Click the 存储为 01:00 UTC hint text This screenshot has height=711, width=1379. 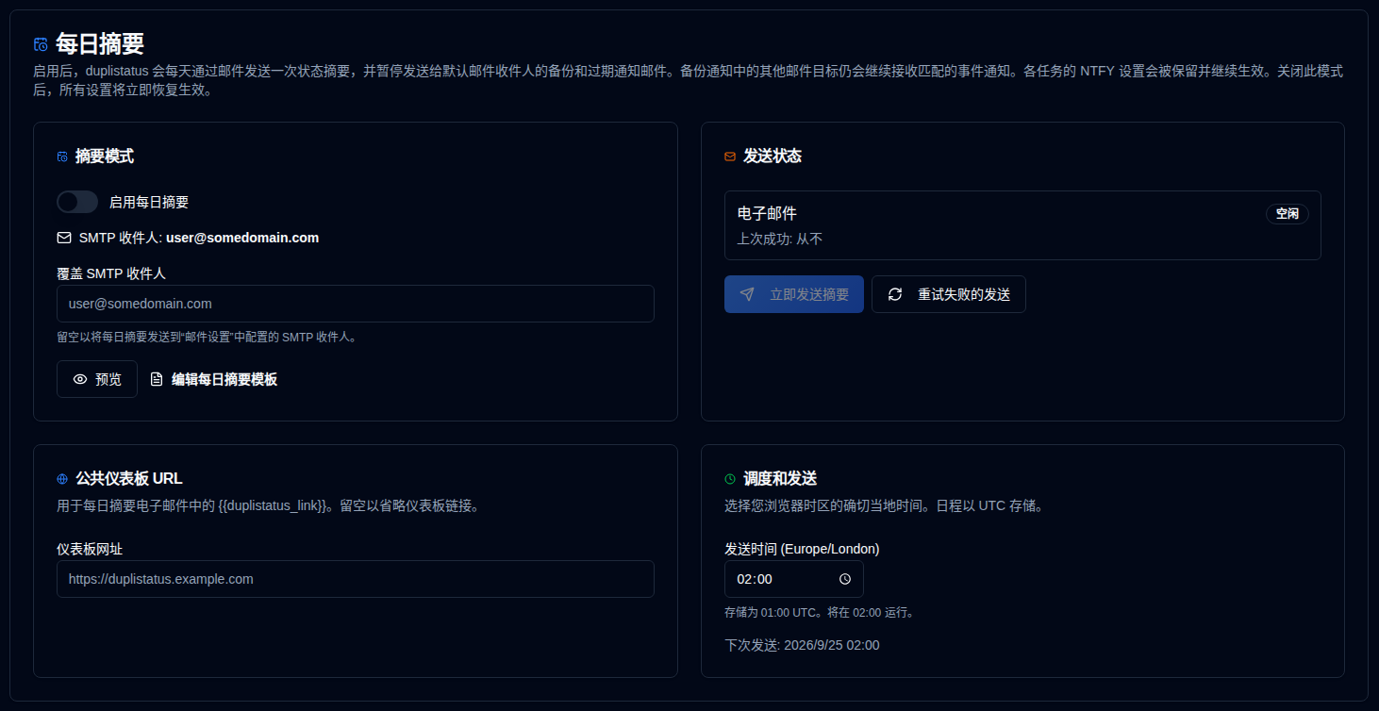(x=820, y=612)
